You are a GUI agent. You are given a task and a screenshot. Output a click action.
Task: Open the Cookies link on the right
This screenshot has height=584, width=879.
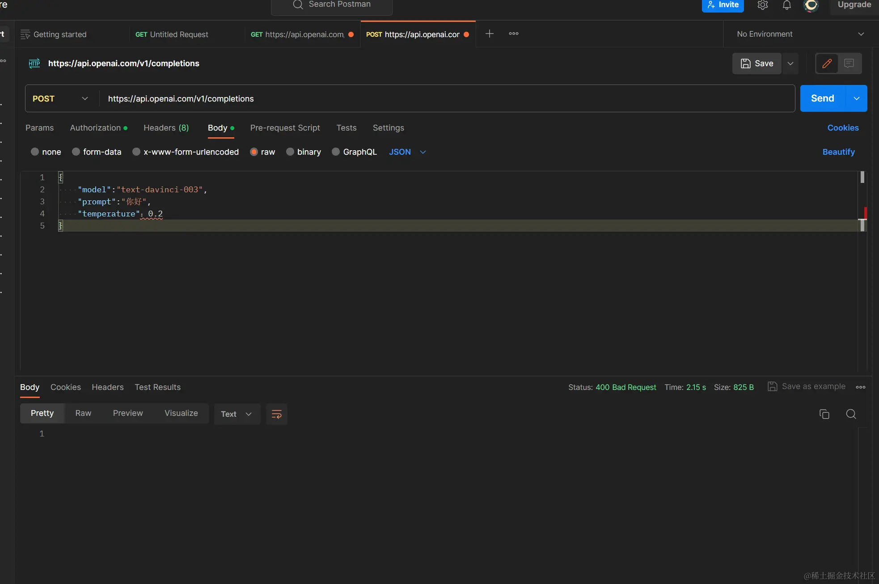coord(843,128)
